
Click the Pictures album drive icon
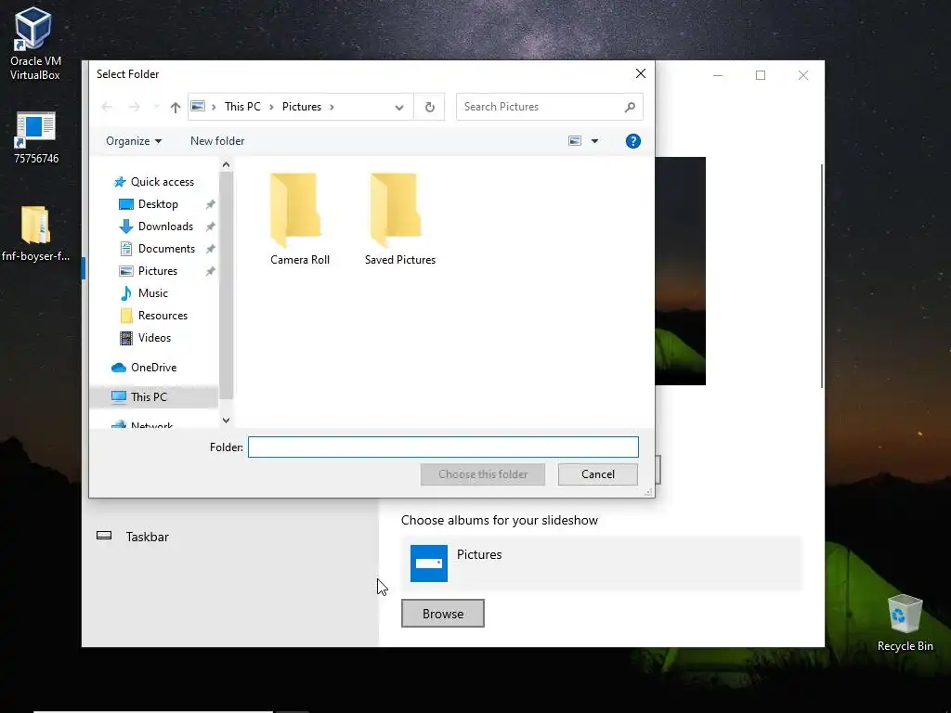coord(429,564)
